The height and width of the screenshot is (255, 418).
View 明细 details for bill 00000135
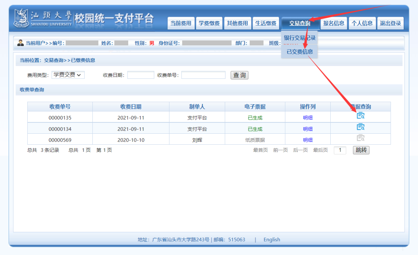tap(308, 118)
